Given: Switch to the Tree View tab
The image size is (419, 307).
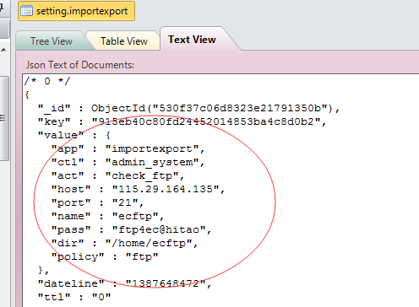Looking at the screenshot, I should (x=52, y=41).
